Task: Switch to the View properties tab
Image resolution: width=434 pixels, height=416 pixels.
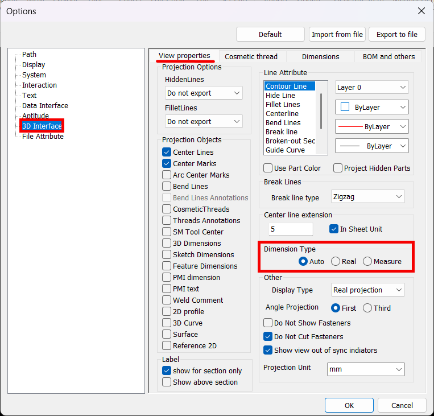Action: [x=184, y=56]
